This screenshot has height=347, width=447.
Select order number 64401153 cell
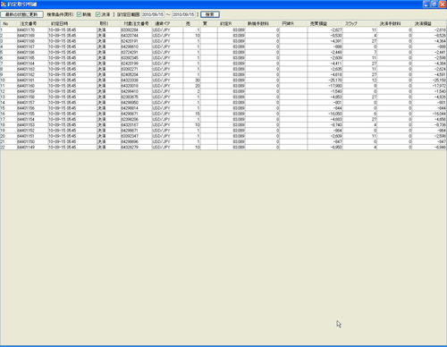pyautogui.click(x=32, y=125)
